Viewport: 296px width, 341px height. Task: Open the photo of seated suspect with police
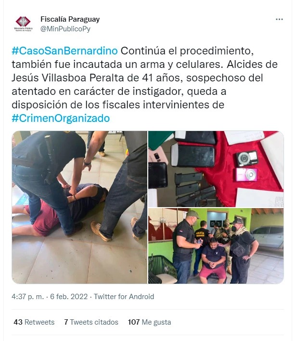click(x=216, y=246)
